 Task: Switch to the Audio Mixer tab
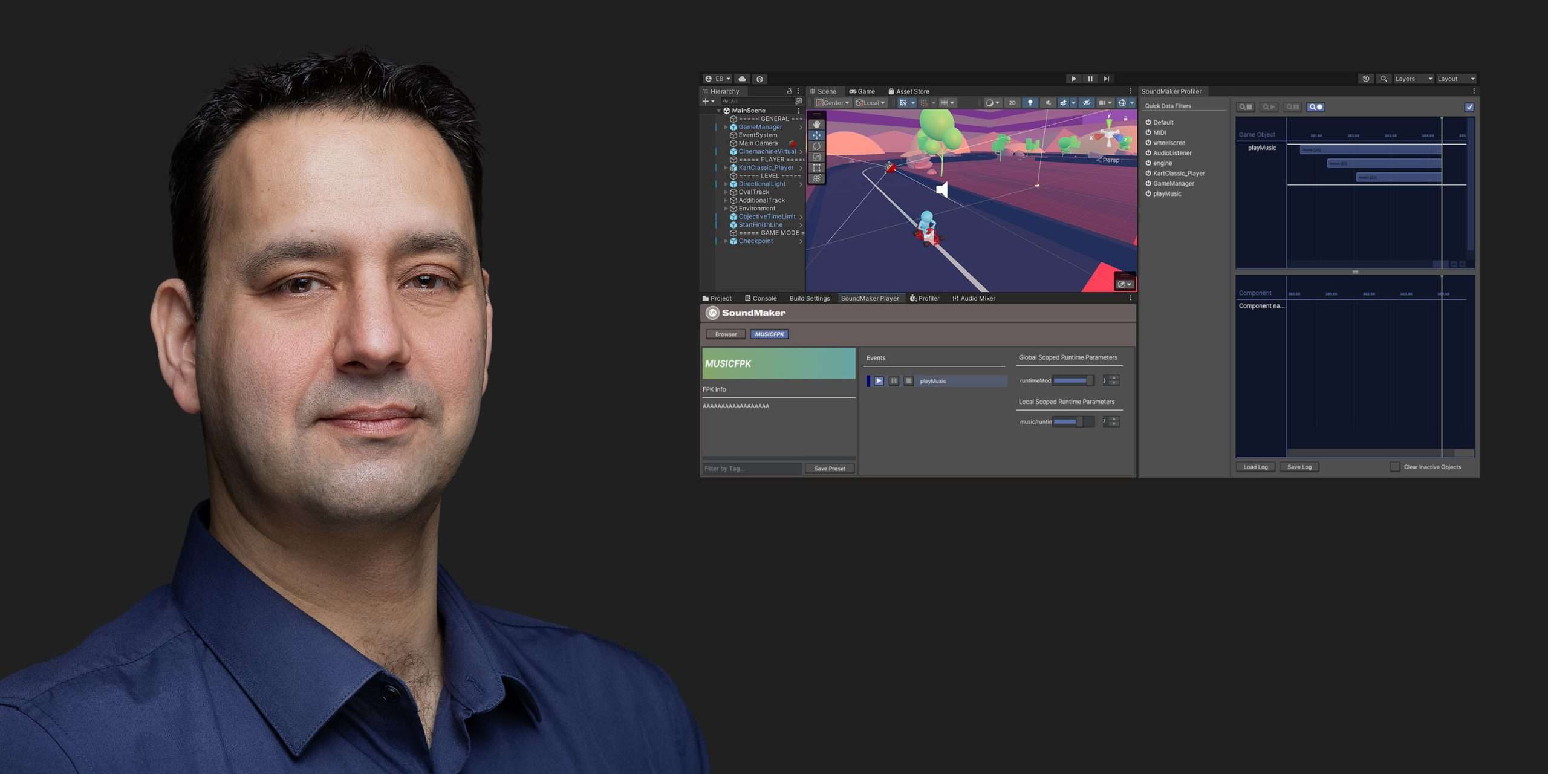coord(974,298)
